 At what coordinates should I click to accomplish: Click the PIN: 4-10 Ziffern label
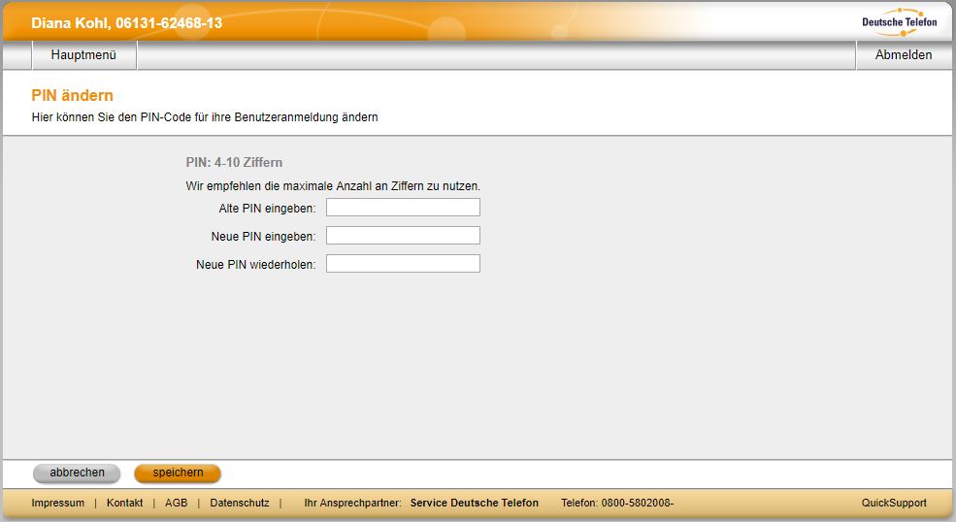pyautogui.click(x=234, y=163)
